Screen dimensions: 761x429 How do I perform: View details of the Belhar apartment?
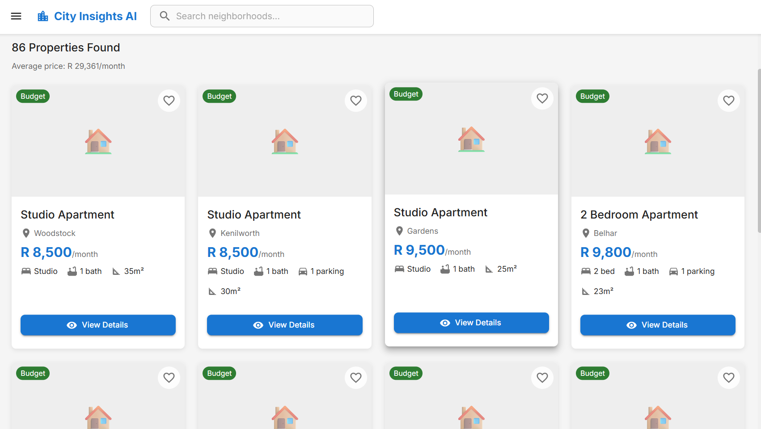(658, 325)
